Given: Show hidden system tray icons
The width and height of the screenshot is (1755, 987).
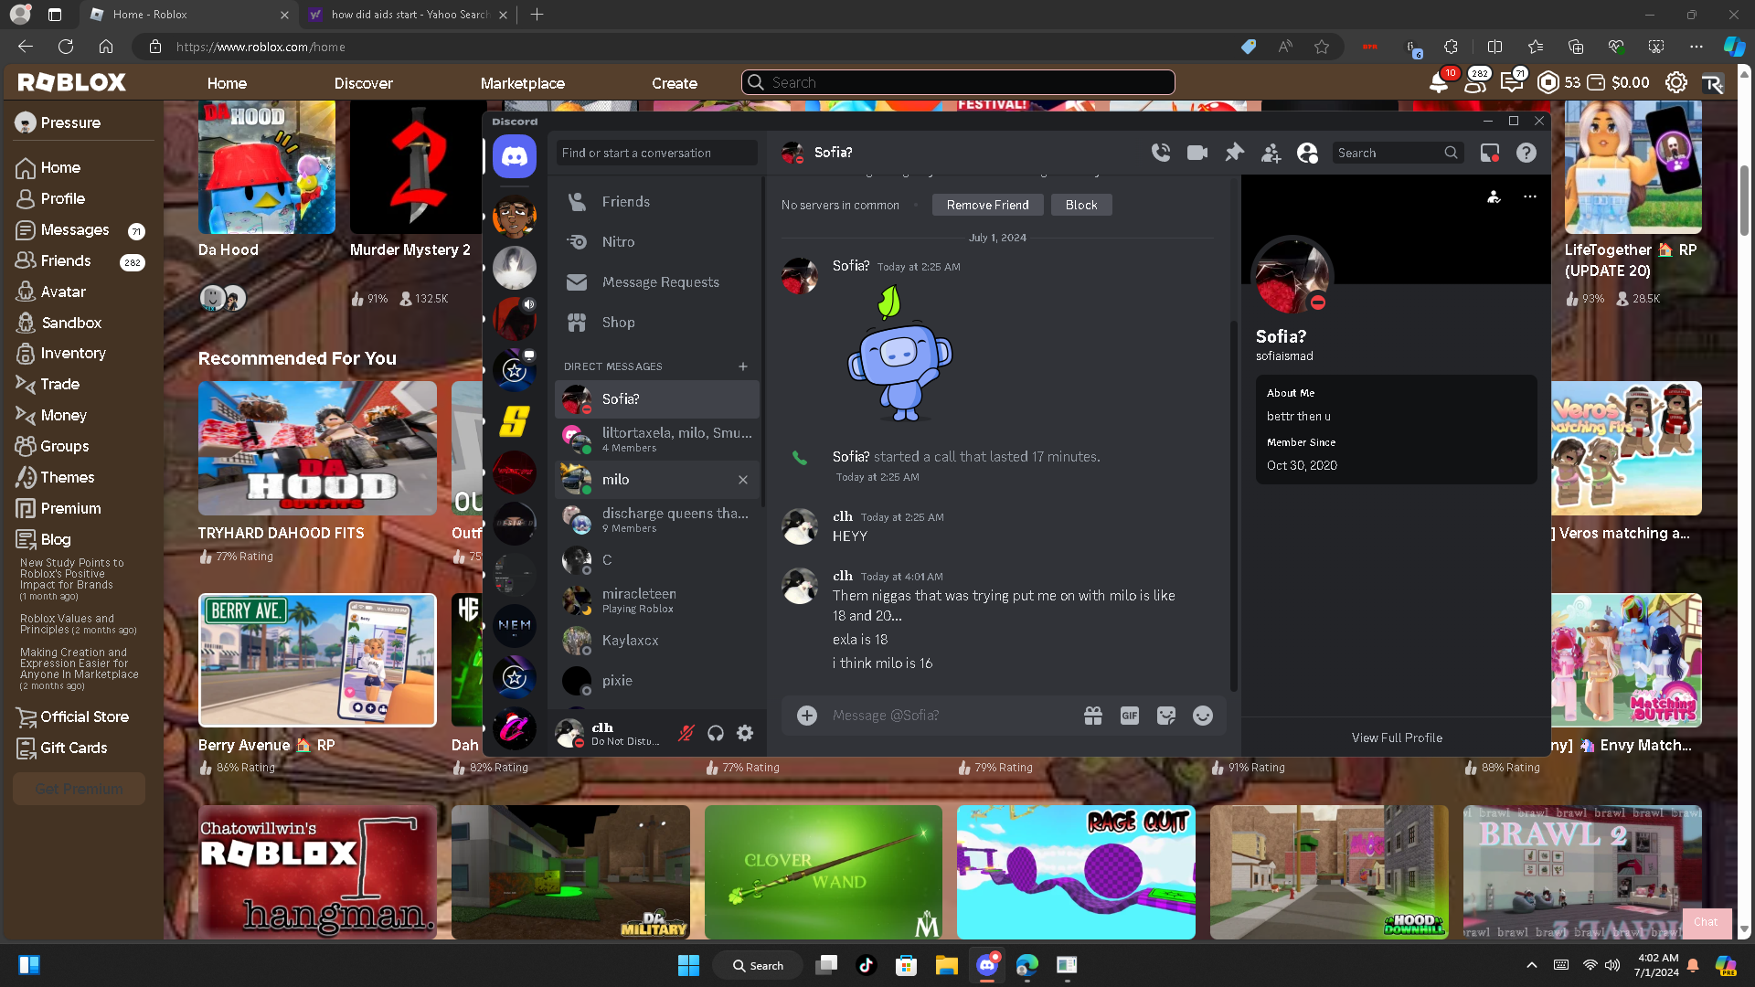Looking at the screenshot, I should pos(1532,965).
